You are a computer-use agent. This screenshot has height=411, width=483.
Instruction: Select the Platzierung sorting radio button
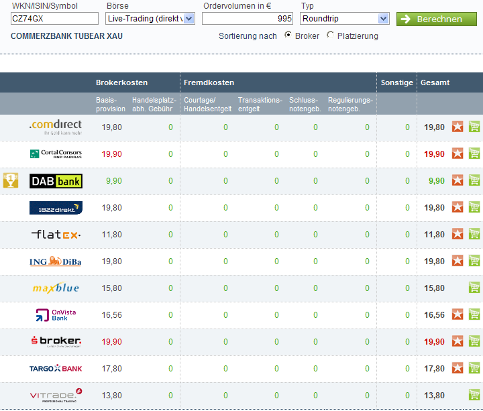pyautogui.click(x=330, y=35)
